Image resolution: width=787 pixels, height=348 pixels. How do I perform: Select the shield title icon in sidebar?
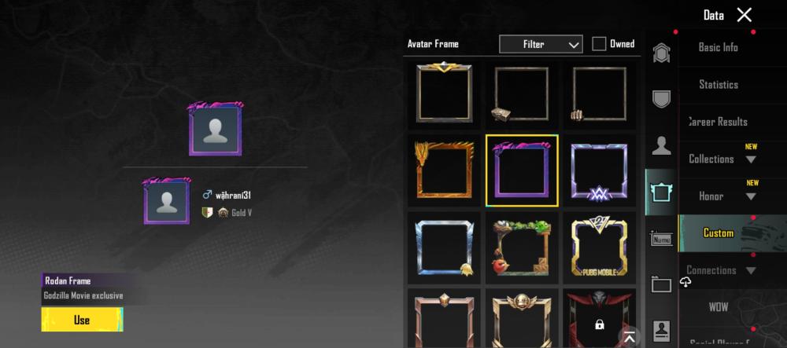pyautogui.click(x=661, y=99)
